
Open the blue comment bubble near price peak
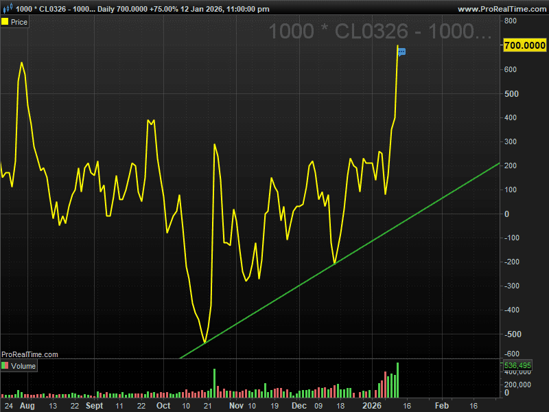click(402, 52)
